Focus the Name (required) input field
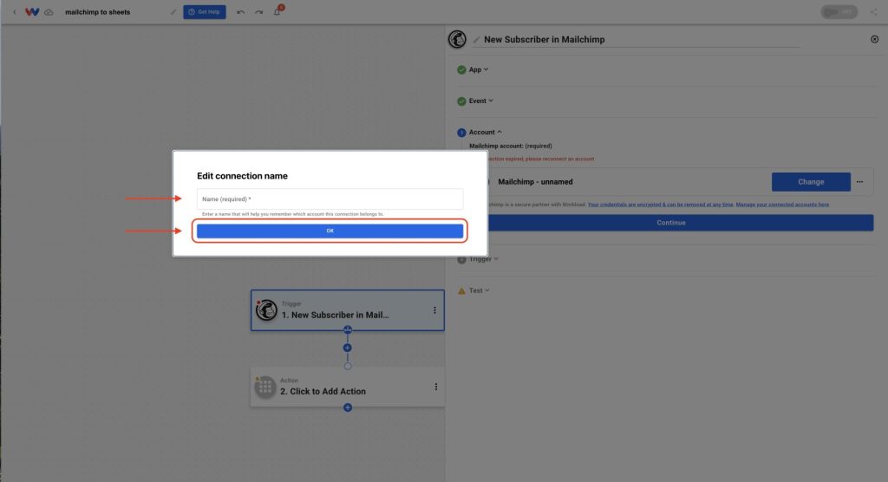 (330, 199)
